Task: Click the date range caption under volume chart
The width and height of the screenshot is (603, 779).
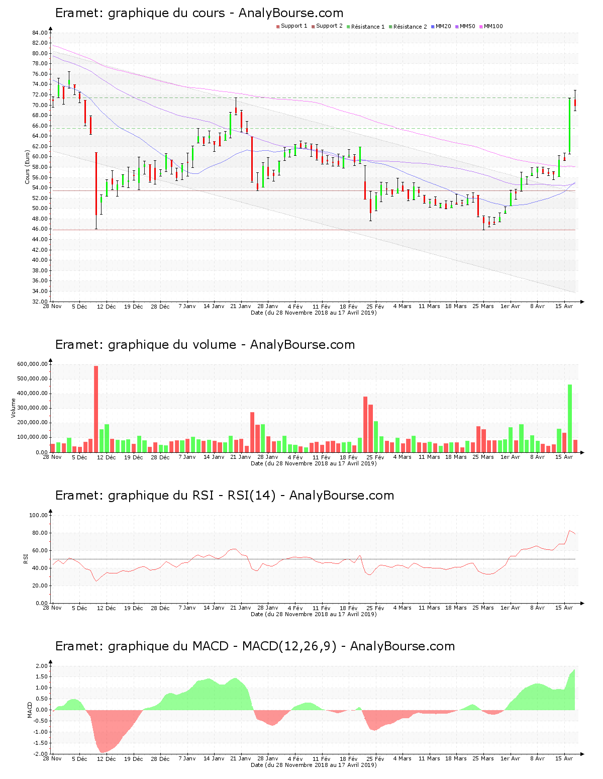Action: tap(314, 463)
